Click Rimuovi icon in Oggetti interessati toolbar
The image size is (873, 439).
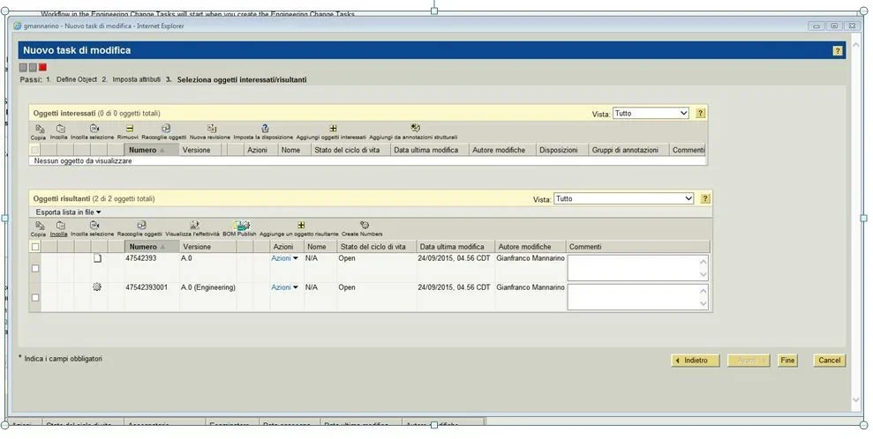(128, 129)
